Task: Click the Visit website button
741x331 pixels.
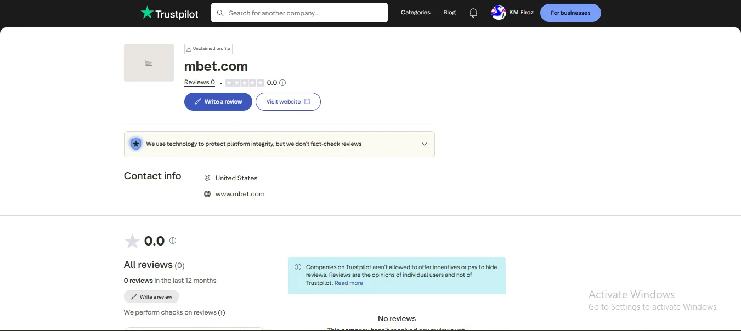Action: [288, 101]
